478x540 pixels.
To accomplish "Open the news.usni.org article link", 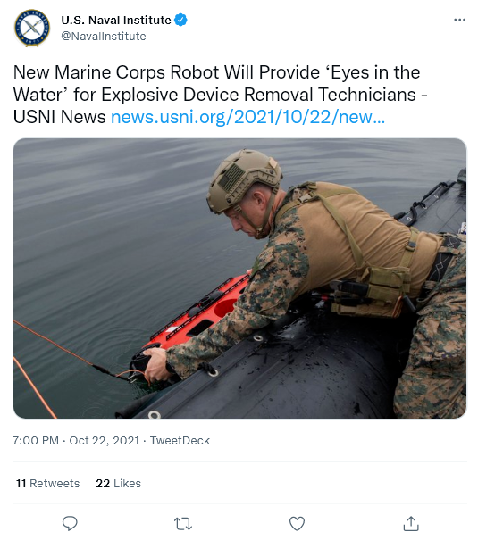I will click(247, 117).
